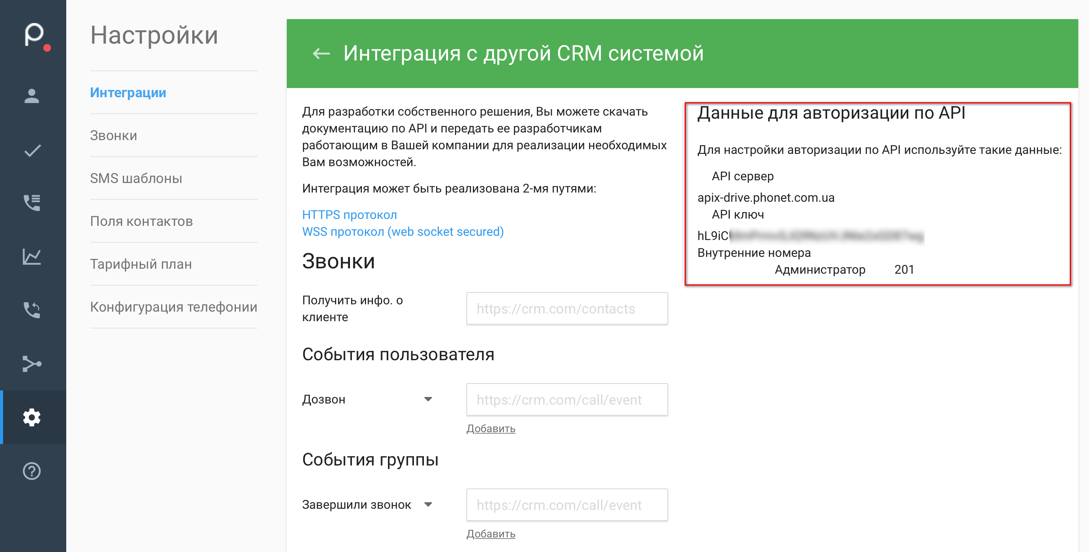Open SMS шаблоны settings section
Screen dimensions: 1089x552
click(x=136, y=178)
